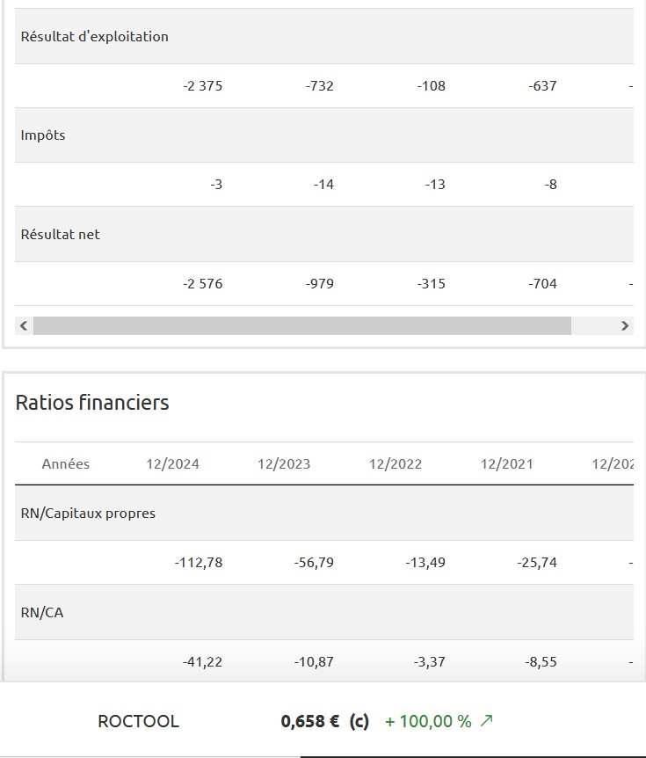
Task: Click the right scroll arrow of table
Action: point(625,325)
